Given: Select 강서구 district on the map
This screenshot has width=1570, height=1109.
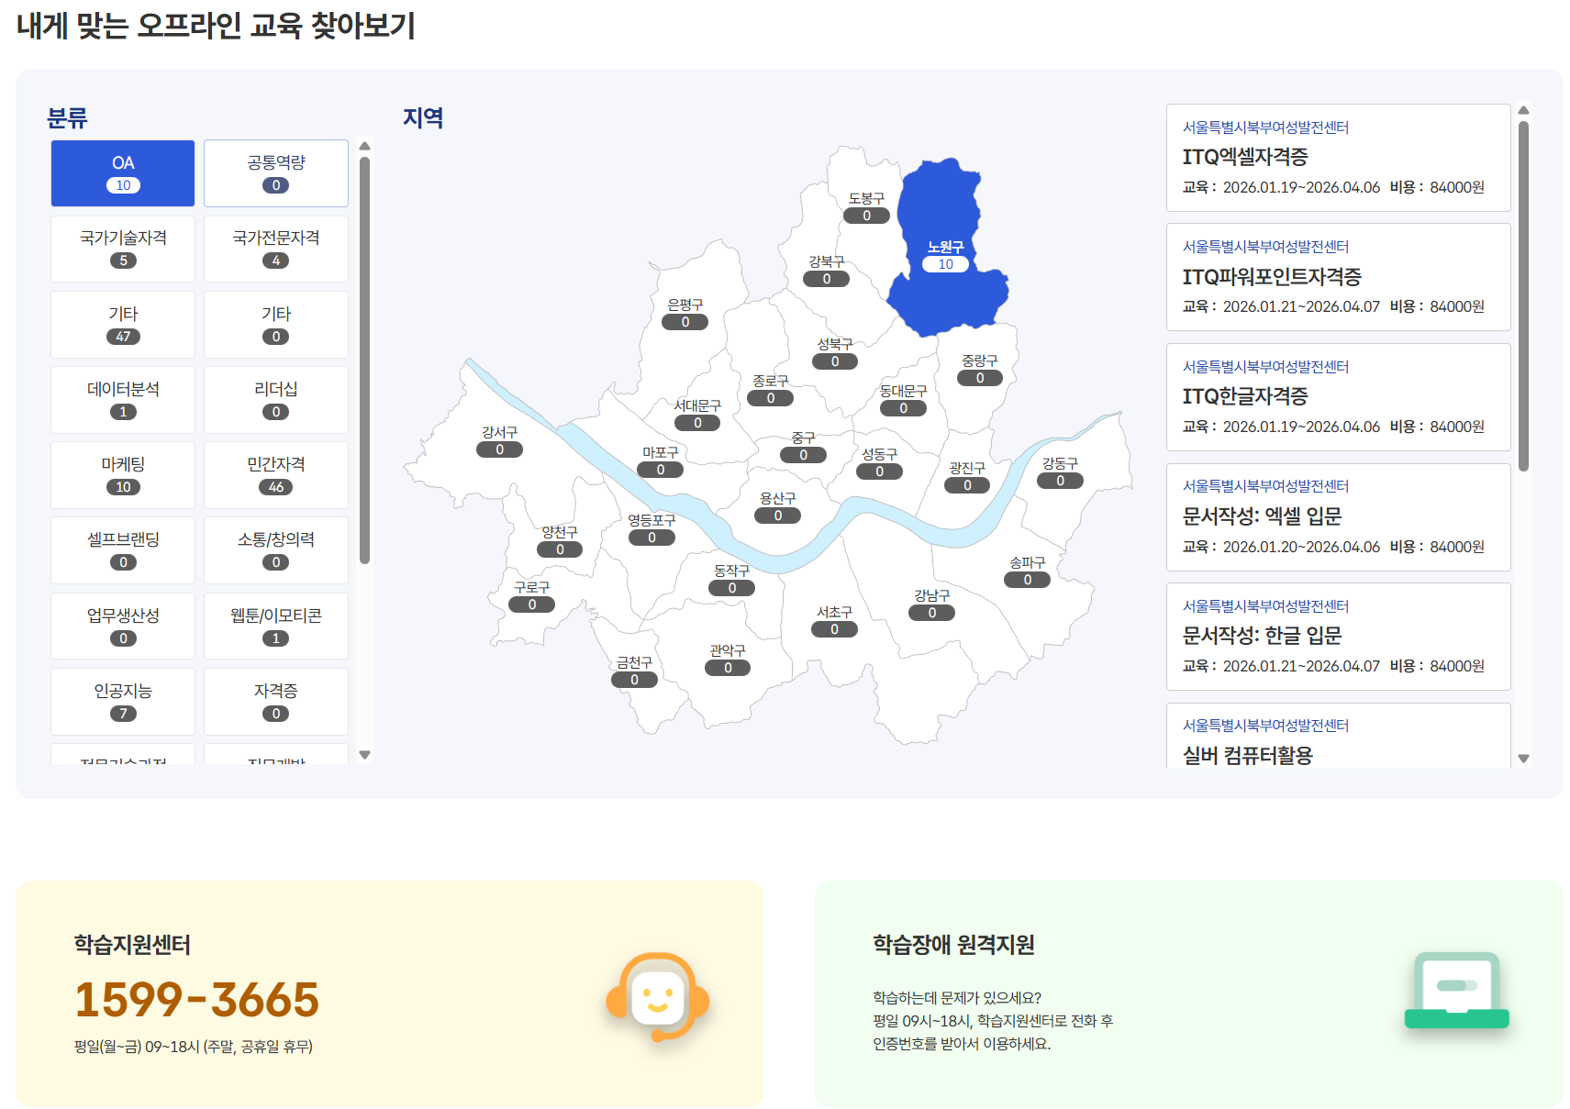Looking at the screenshot, I should [499, 441].
